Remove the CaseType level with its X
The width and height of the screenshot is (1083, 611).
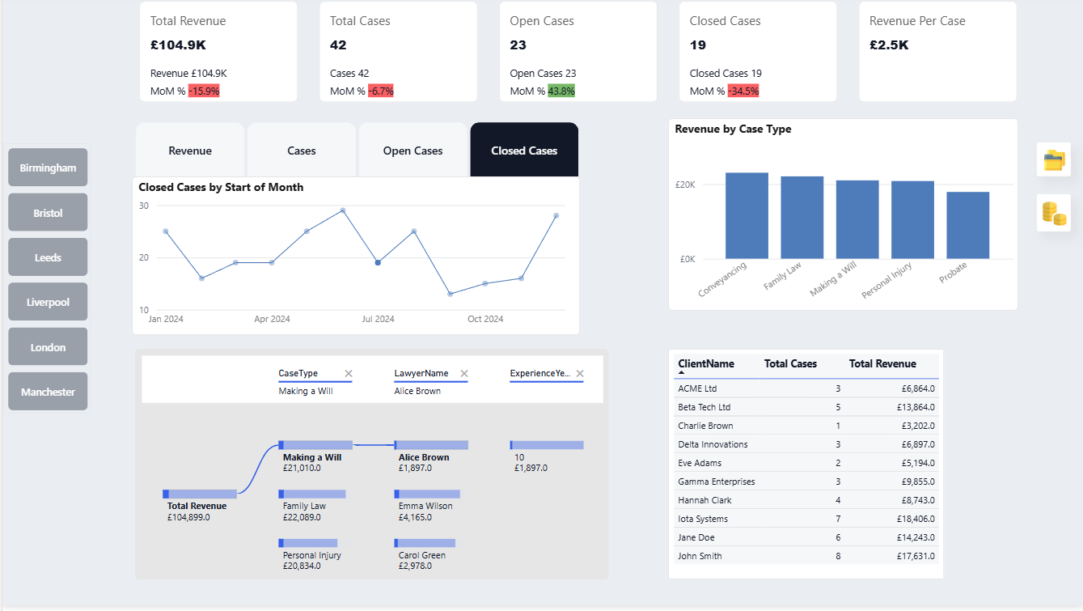[x=349, y=373]
